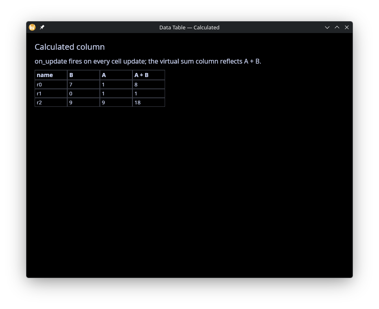Click the app logo icon in title bar
This screenshot has height=309, width=379.
(x=32, y=27)
